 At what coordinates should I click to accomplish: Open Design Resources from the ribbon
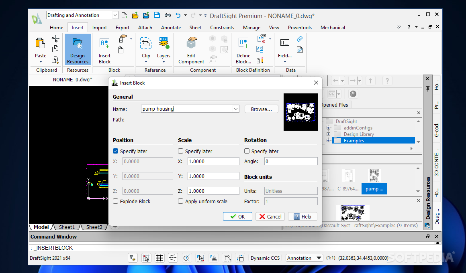pos(78,49)
